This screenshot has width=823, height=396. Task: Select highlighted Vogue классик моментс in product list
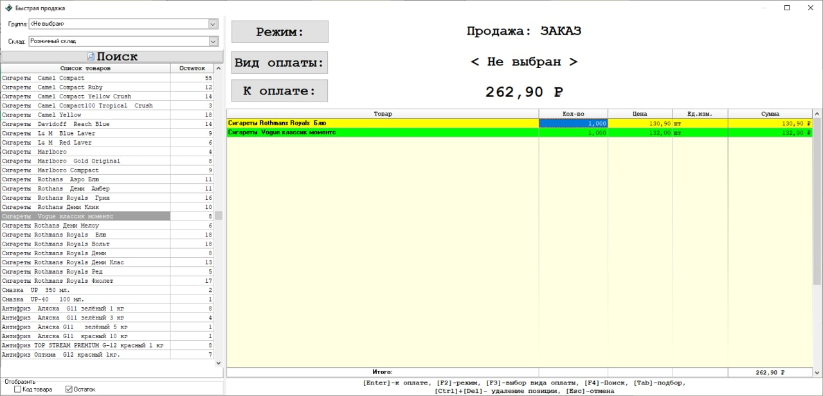107,217
